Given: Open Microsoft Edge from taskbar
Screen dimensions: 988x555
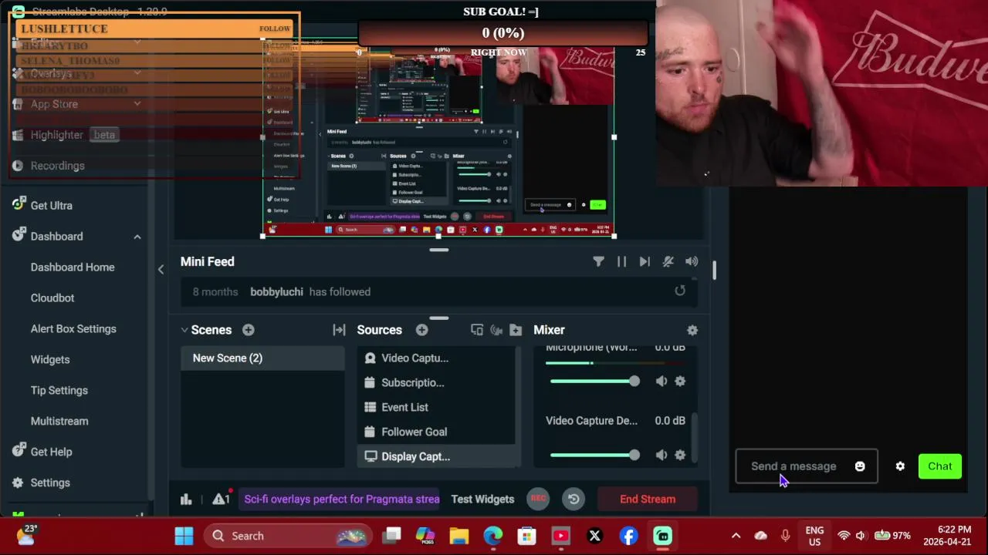Looking at the screenshot, I should click(493, 536).
